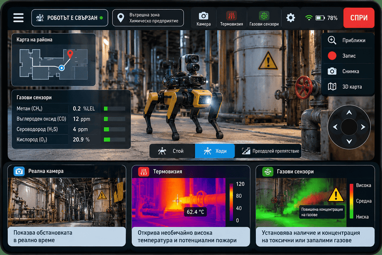Click the Wi-Fi signal icon

(309, 18)
